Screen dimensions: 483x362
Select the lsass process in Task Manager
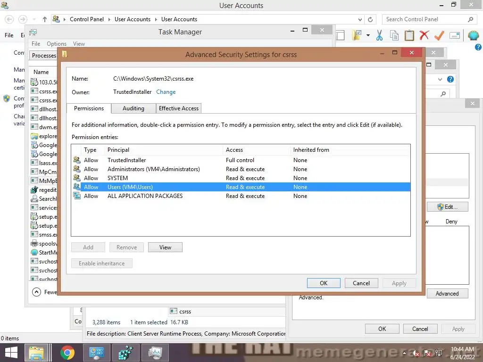(44, 163)
